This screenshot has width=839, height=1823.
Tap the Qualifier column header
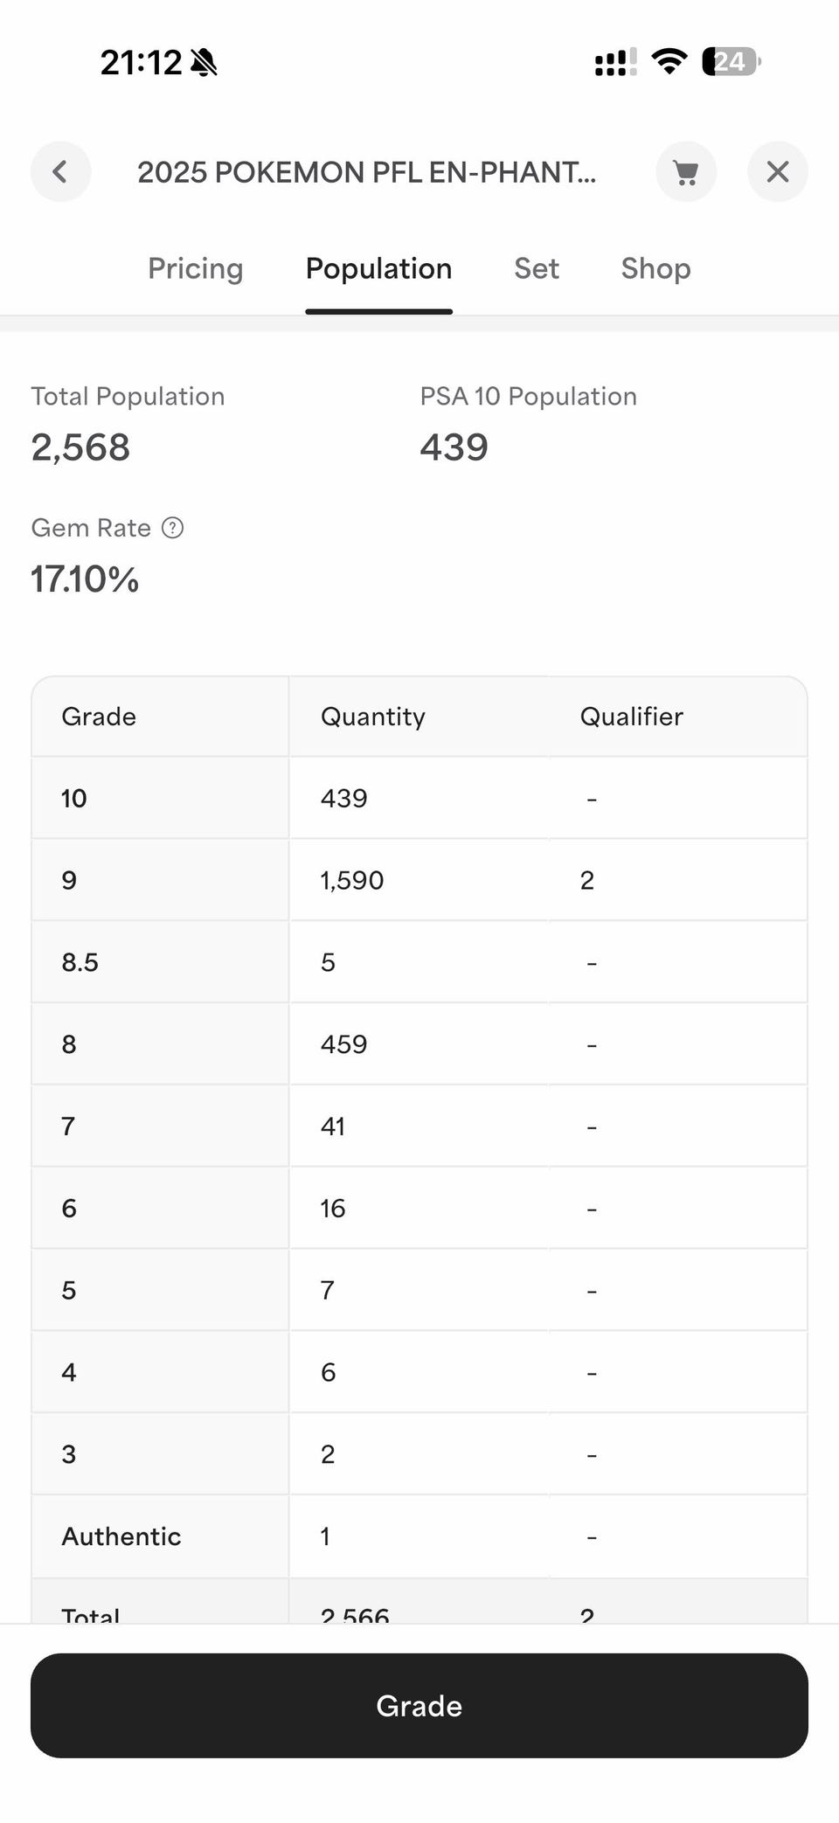(x=631, y=717)
